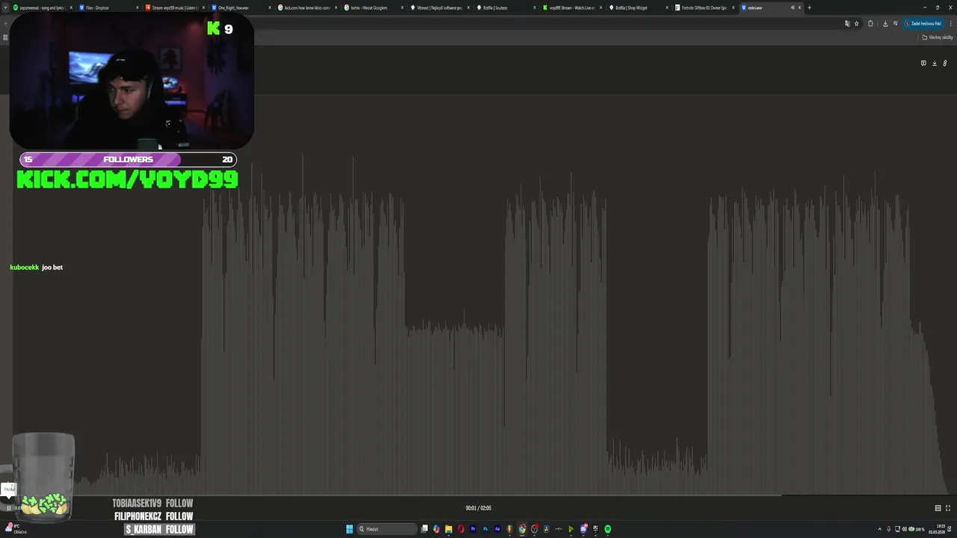Click the playback time 00:01 / 02:05
This screenshot has height=538, width=957.
pos(478,508)
